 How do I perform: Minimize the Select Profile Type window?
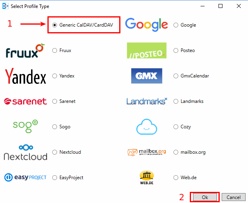(x=203, y=6)
